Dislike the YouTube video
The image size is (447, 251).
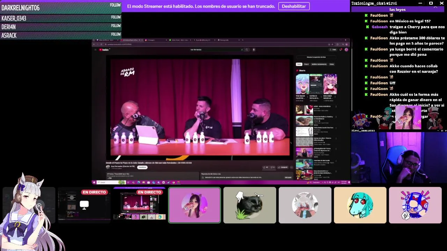click(x=273, y=167)
